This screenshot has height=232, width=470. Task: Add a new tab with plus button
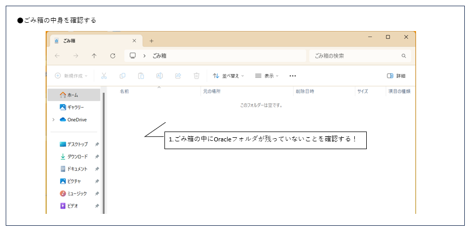[151, 41]
